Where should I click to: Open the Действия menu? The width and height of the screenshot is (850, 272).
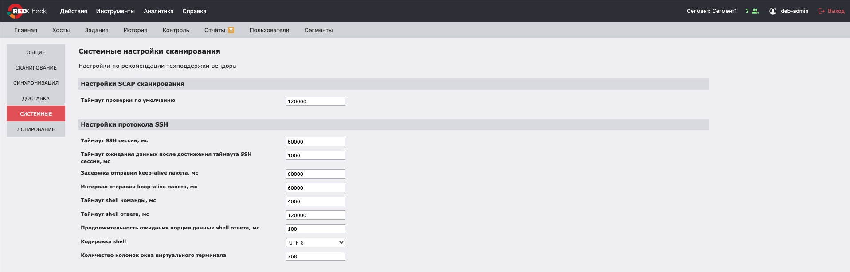pyautogui.click(x=74, y=11)
